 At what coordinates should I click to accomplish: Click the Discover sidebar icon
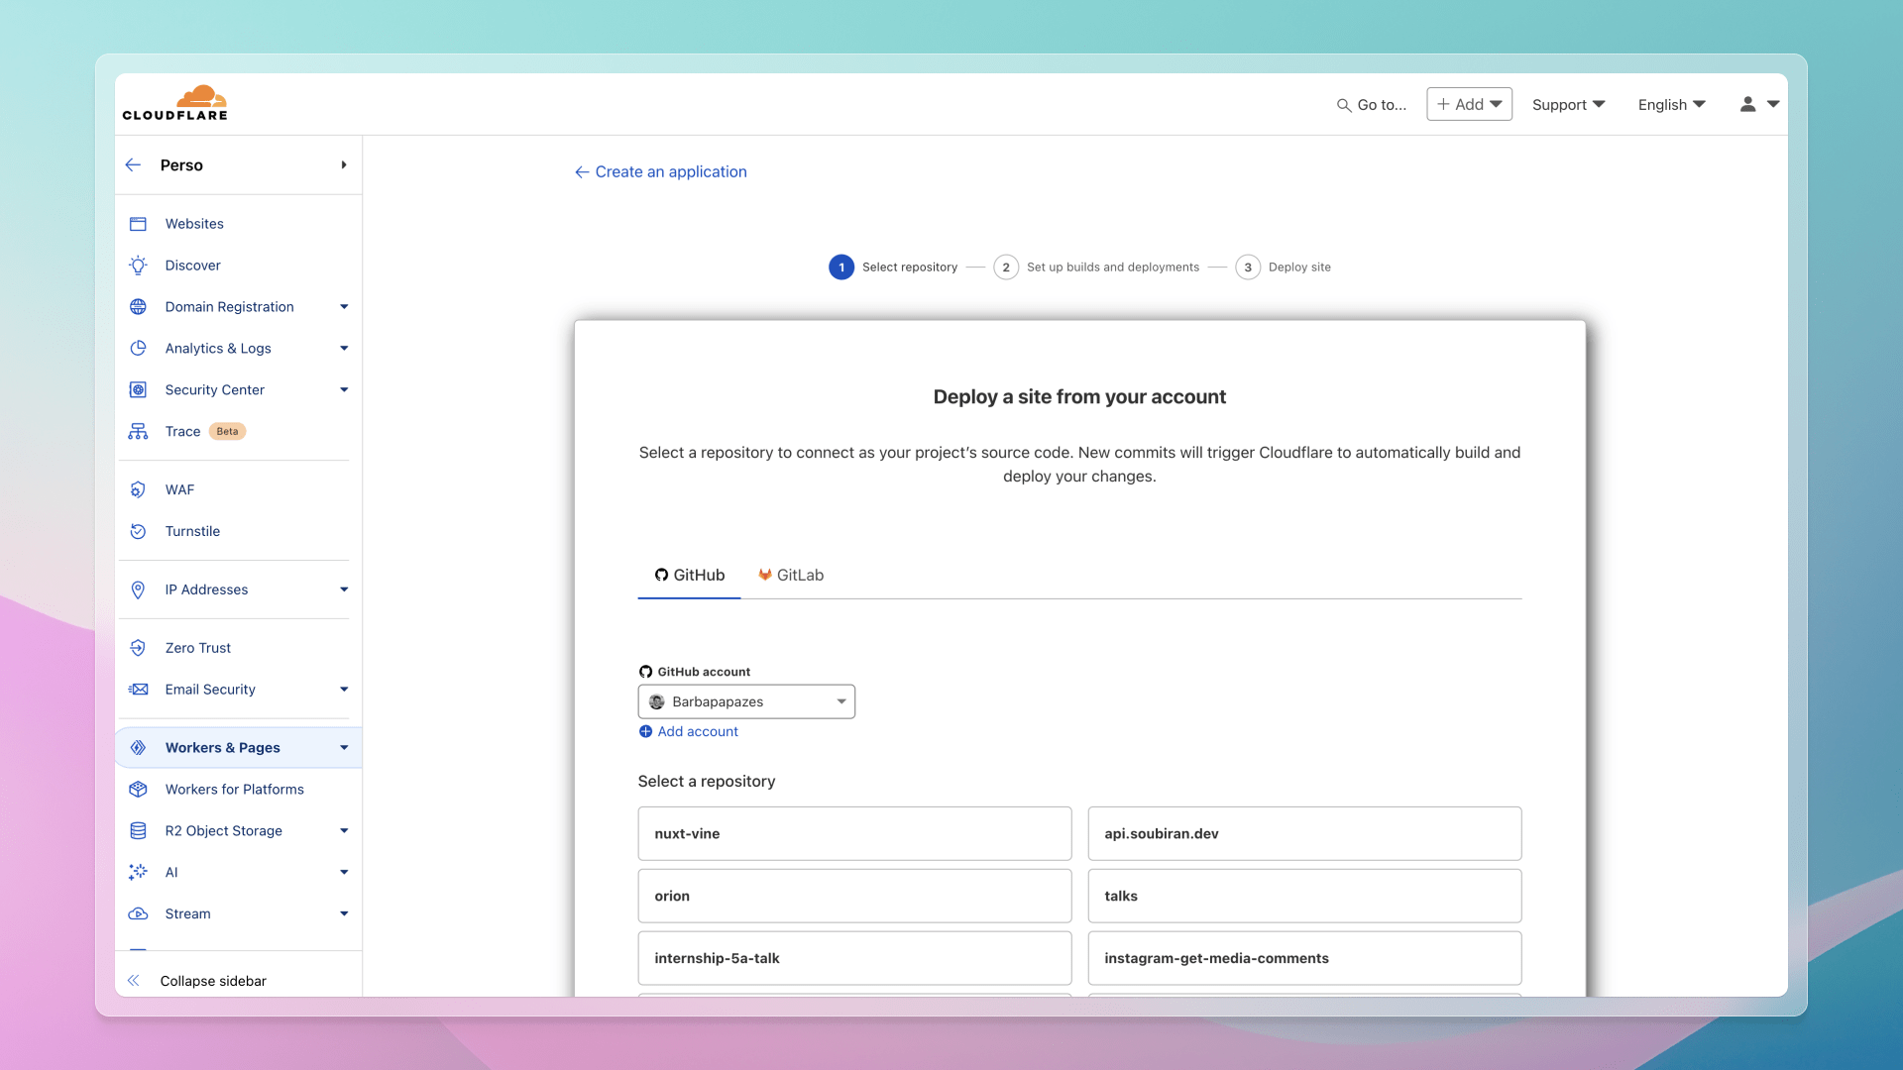tap(139, 264)
